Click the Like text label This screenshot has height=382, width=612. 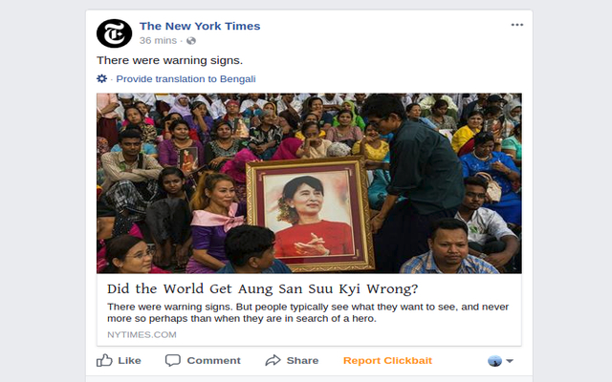point(130,361)
